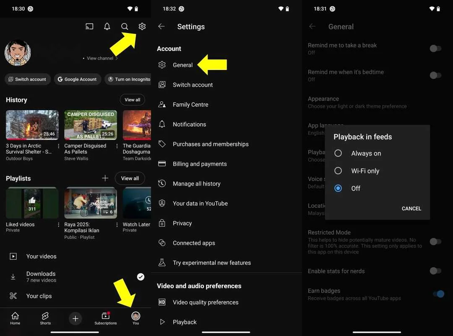Open options menu for Liked videos
This screenshot has height=336, width=453.
(x=59, y=225)
